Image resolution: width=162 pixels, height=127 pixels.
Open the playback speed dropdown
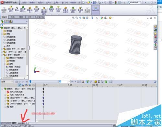click(64, 82)
